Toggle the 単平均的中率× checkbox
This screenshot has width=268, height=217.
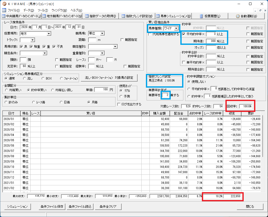(184, 62)
